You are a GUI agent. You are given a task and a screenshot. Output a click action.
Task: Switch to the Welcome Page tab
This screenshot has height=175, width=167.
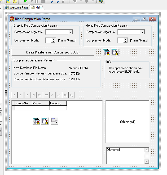pos(17,7)
